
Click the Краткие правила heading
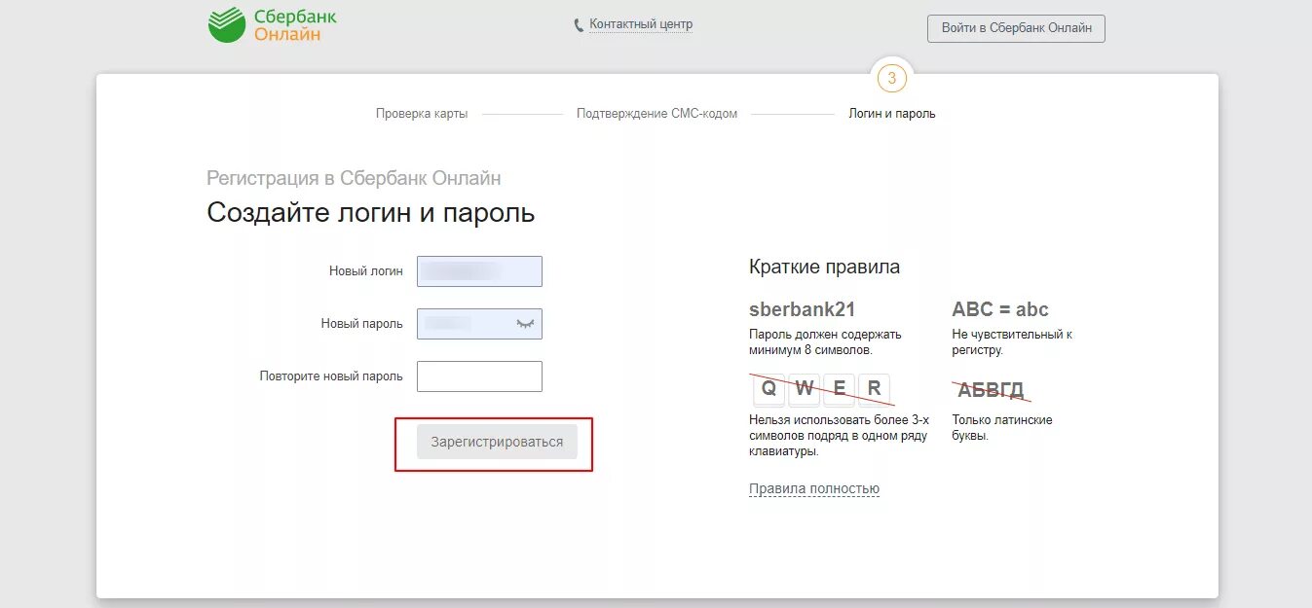824,267
